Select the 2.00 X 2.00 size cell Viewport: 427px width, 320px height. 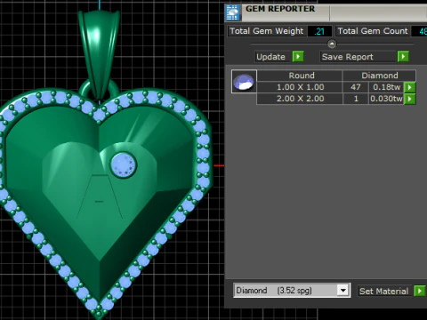click(300, 99)
